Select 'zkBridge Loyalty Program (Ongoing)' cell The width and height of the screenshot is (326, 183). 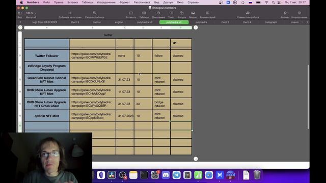tap(47, 68)
